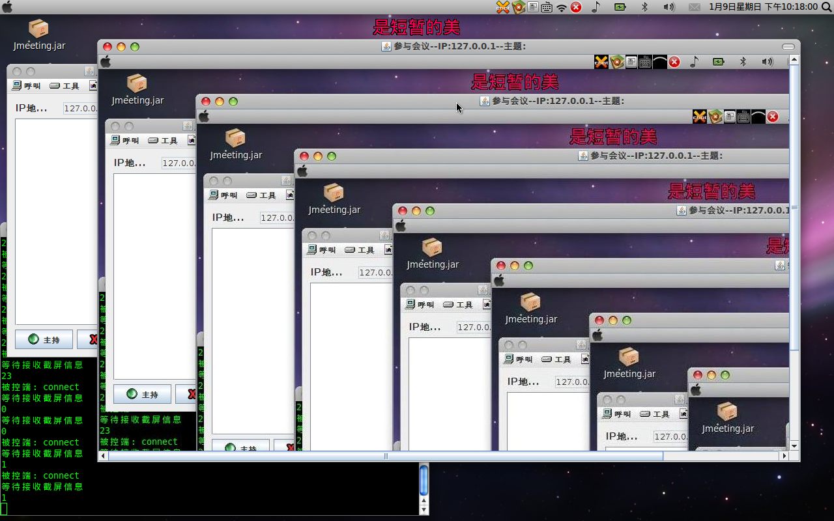Click 主持 in the outermost mirrored Jmeeting window
This screenshot has height=521, width=834.
[142, 394]
